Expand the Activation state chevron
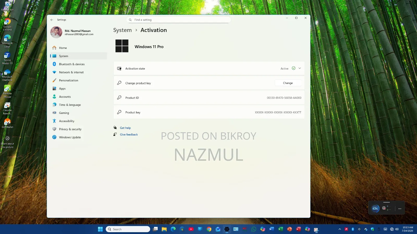Viewport: 417px width, 234px height. point(300,68)
